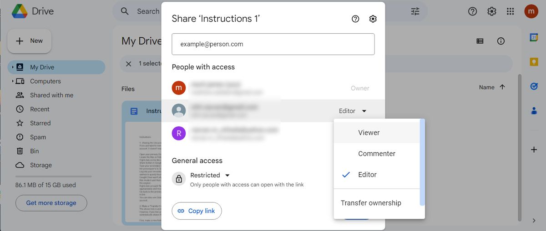This screenshot has width=546, height=231.
Task: Choose Transfer ownership menu option
Action: coord(371,203)
